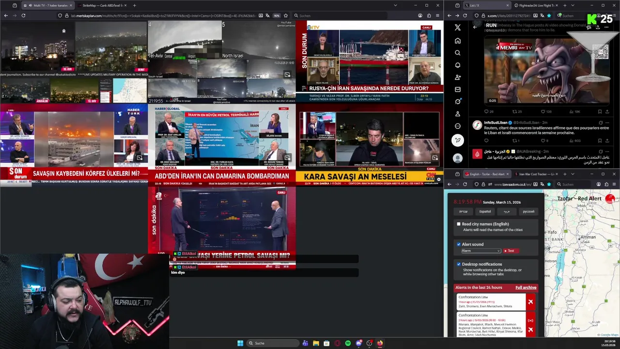Open InfoSudLiban profile name
Screen dimensions: 620x349
495,123
